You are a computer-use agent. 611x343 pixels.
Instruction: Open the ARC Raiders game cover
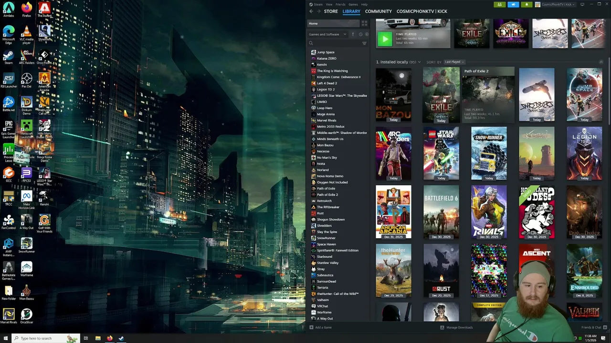click(x=393, y=153)
